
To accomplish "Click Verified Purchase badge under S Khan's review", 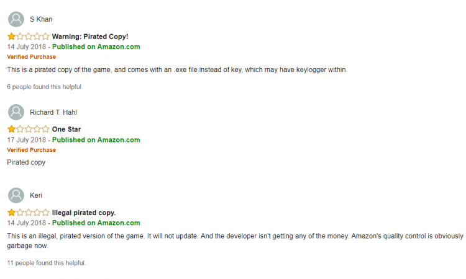I will pyautogui.click(x=32, y=56).
